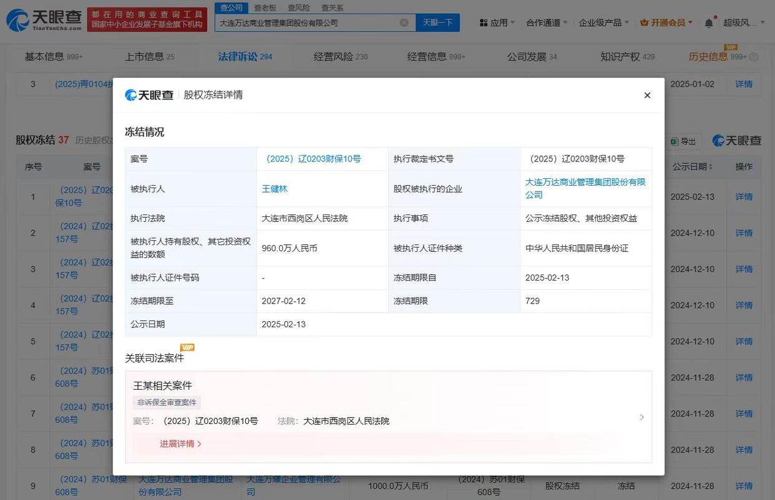
Task: Open the 王健林 person link
Action: [x=275, y=189]
